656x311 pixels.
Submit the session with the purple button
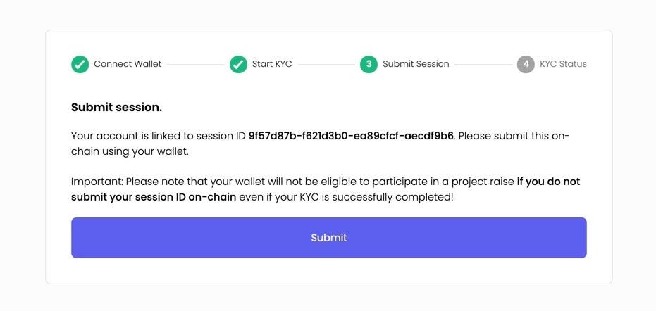point(329,237)
